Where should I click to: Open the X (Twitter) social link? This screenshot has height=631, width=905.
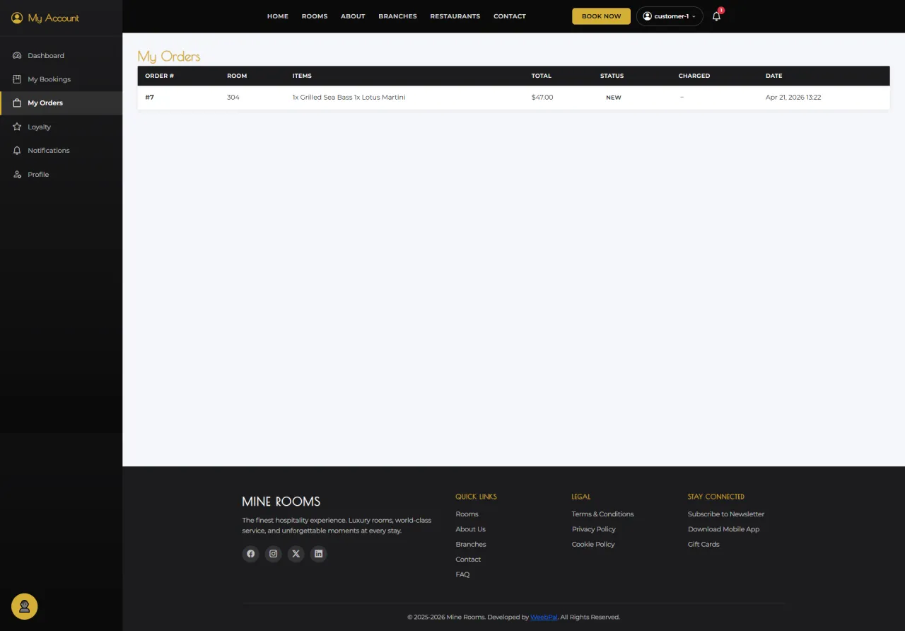(296, 554)
